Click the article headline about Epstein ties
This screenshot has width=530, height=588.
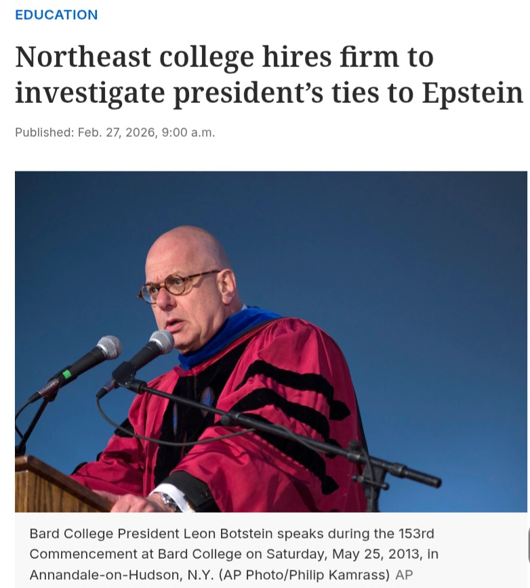(269, 75)
